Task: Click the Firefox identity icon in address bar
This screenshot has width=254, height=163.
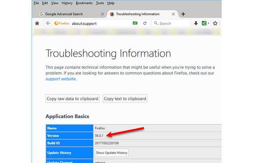Action: [62, 23]
